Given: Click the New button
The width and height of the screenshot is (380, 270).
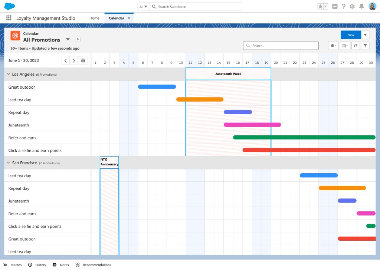Looking at the screenshot, I should (x=351, y=35).
